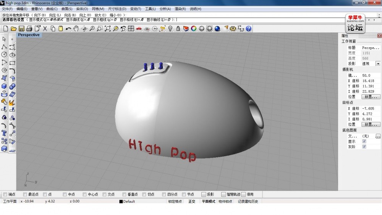Select the Polygon tool
382x215 pixels.
click(4, 70)
